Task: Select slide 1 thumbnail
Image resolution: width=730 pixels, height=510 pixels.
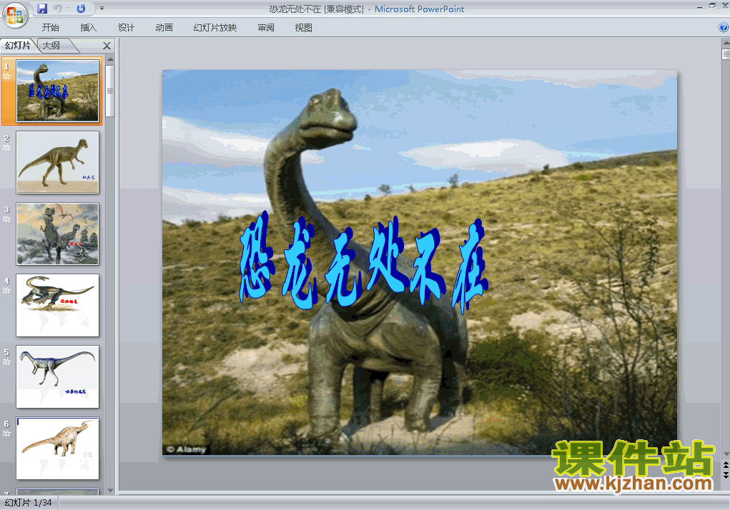Action: (58, 91)
